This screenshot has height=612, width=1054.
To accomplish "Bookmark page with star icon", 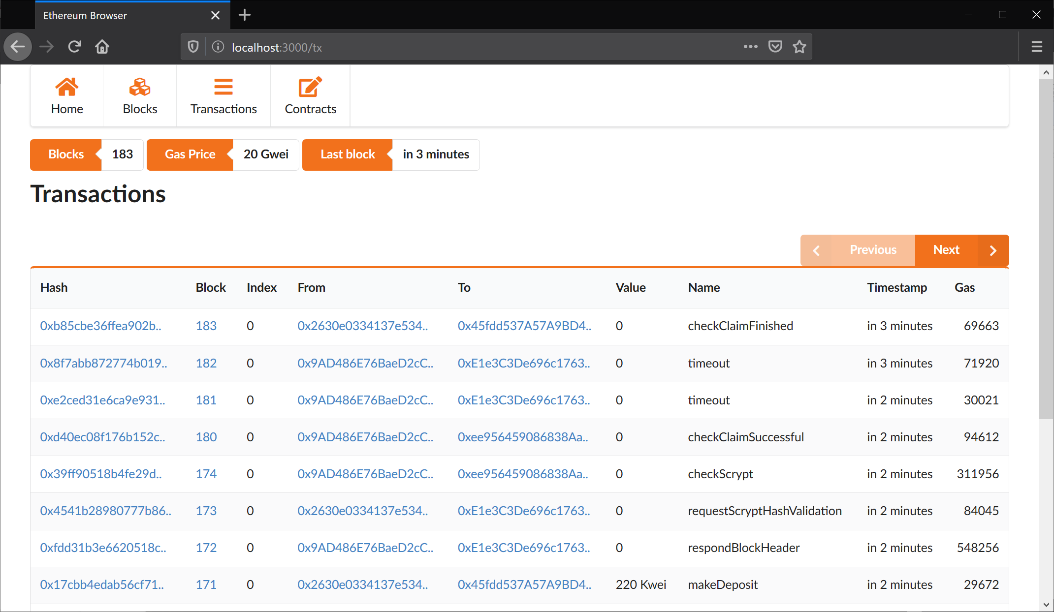I will [799, 47].
